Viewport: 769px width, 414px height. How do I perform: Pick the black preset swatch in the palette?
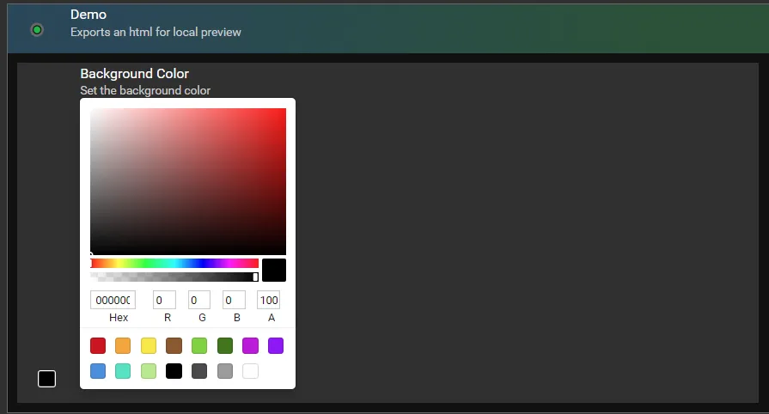(x=174, y=371)
